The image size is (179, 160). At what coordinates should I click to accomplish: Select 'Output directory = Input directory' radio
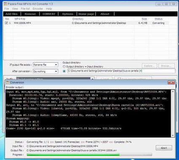64,67
